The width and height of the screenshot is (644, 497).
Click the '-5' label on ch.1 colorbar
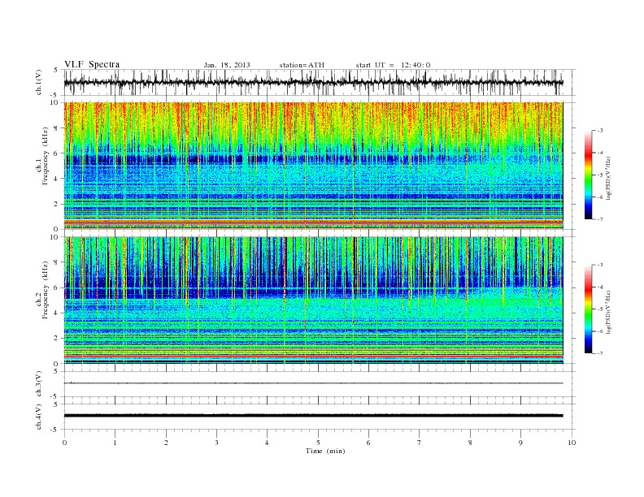(x=599, y=175)
